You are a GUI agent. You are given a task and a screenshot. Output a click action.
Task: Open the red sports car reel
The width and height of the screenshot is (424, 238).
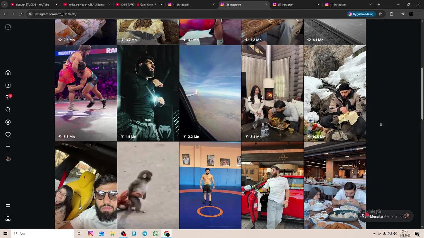273,185
